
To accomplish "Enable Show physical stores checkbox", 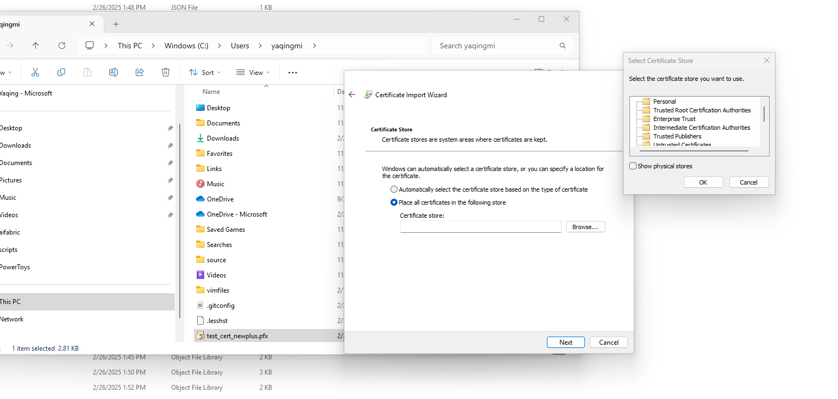I will 633,166.
